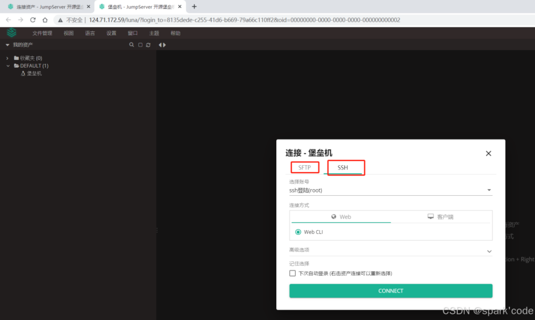
Task: Select the 客户端 connection method tab
Action: (x=441, y=217)
